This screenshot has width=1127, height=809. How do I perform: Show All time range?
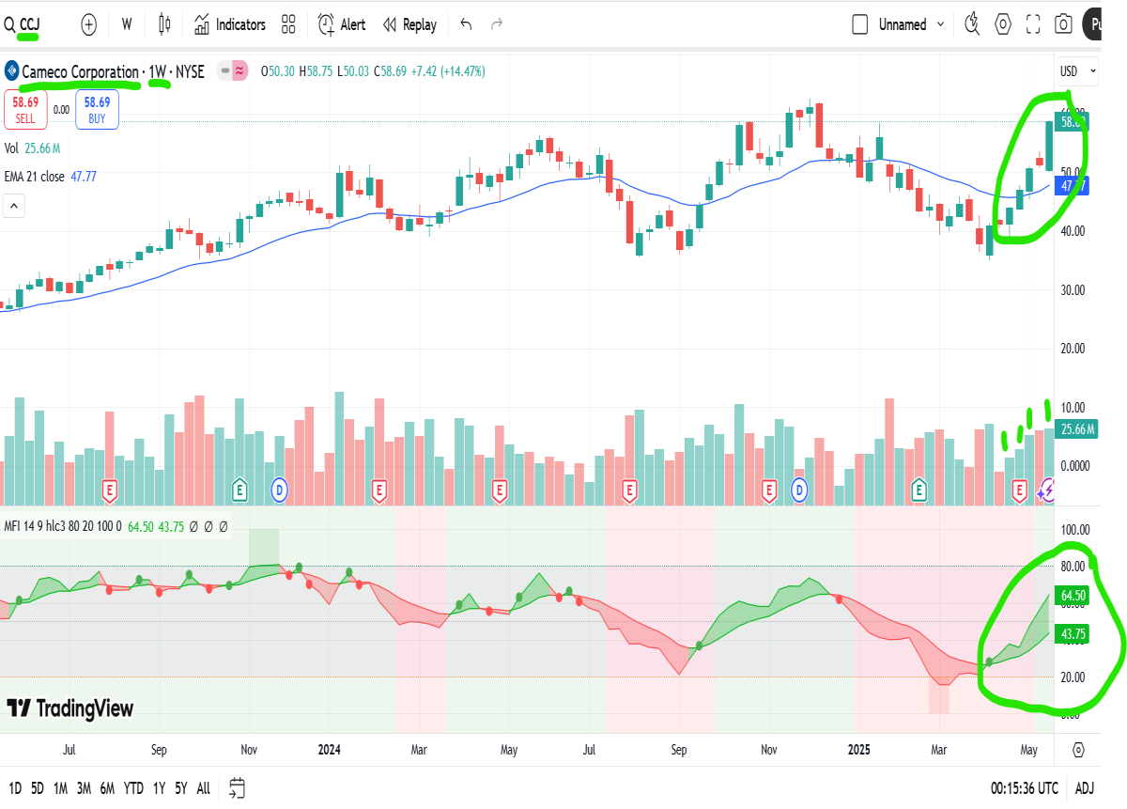pyautogui.click(x=203, y=788)
